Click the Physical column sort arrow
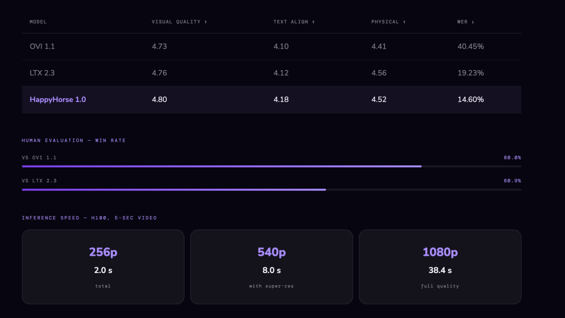 (404, 22)
